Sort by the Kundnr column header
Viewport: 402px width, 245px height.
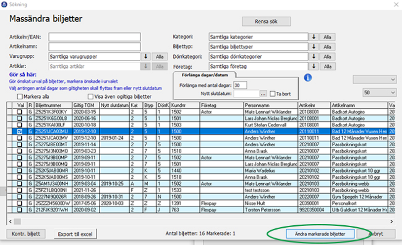click(185, 105)
